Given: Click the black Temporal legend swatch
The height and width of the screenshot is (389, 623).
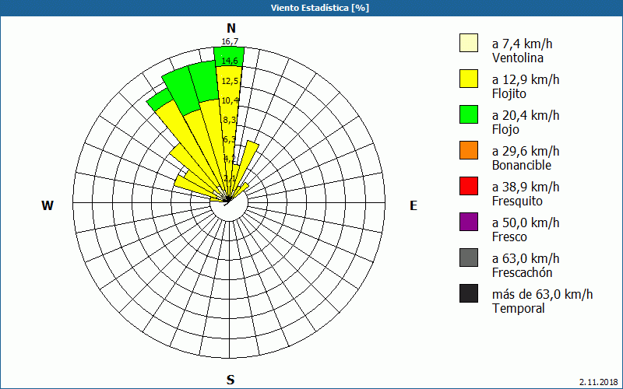Looking at the screenshot, I should pos(469,293).
